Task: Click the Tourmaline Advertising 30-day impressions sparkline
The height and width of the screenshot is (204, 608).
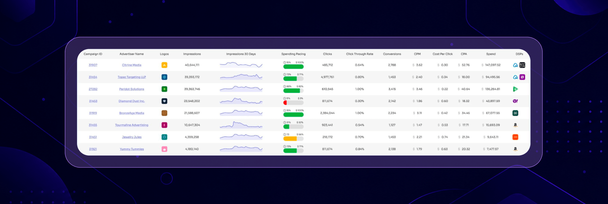Action: tap(241, 125)
